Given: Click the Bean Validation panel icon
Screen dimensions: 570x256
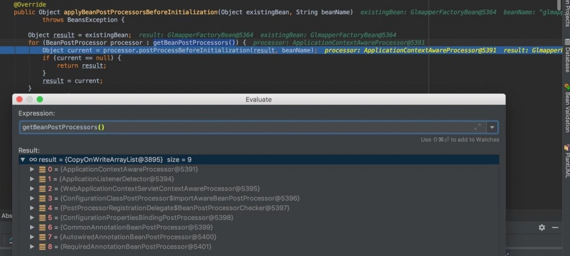Looking at the screenshot, I should coord(567,86).
